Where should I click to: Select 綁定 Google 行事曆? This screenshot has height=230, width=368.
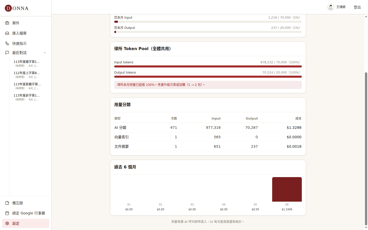[26, 213]
